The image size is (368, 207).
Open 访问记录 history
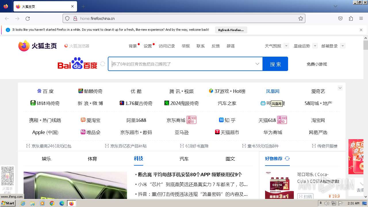(x=167, y=46)
